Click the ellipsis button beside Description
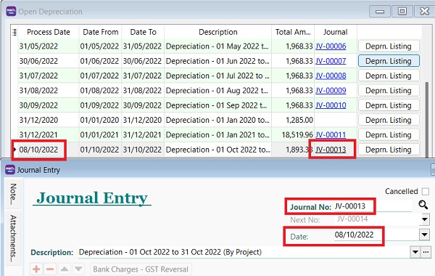435x276 pixels. point(426,252)
